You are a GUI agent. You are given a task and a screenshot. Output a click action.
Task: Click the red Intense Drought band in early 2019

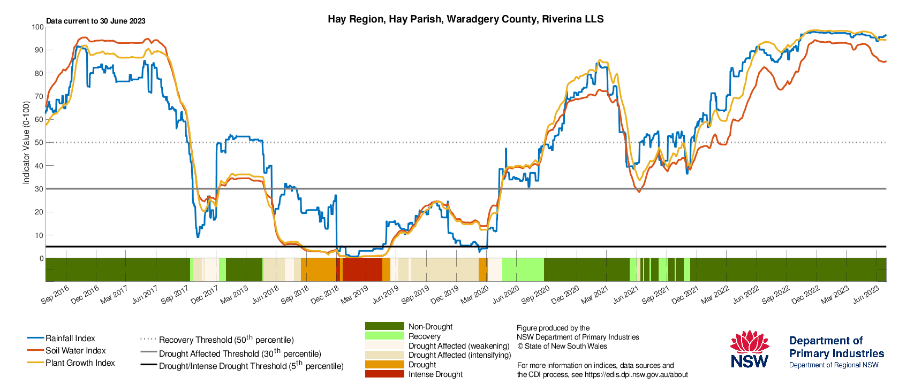point(362,269)
